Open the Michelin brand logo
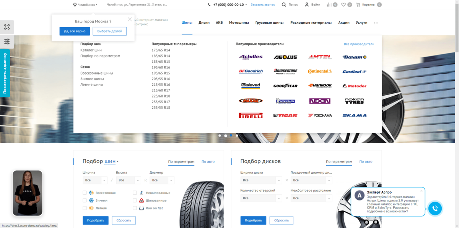The image size is (459, 228). tap(285, 101)
